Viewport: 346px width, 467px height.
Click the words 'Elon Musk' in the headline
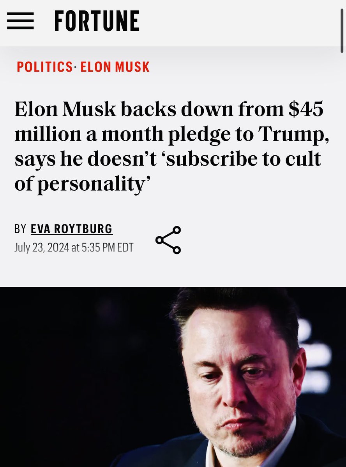[65, 110]
